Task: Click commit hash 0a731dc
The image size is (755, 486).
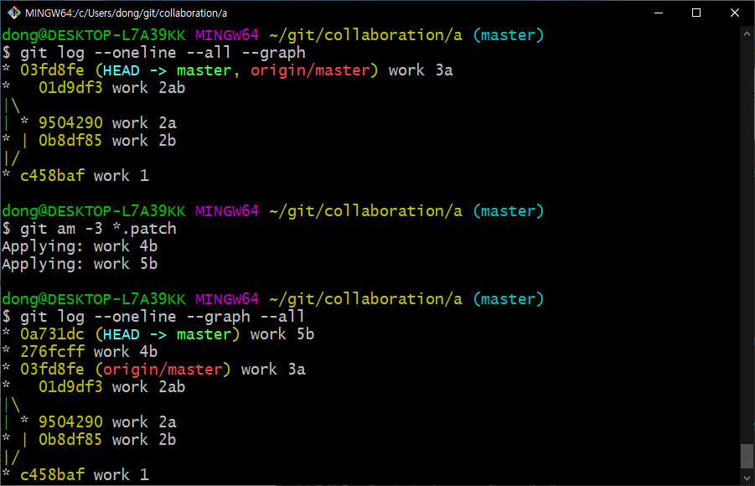Action: pos(52,334)
